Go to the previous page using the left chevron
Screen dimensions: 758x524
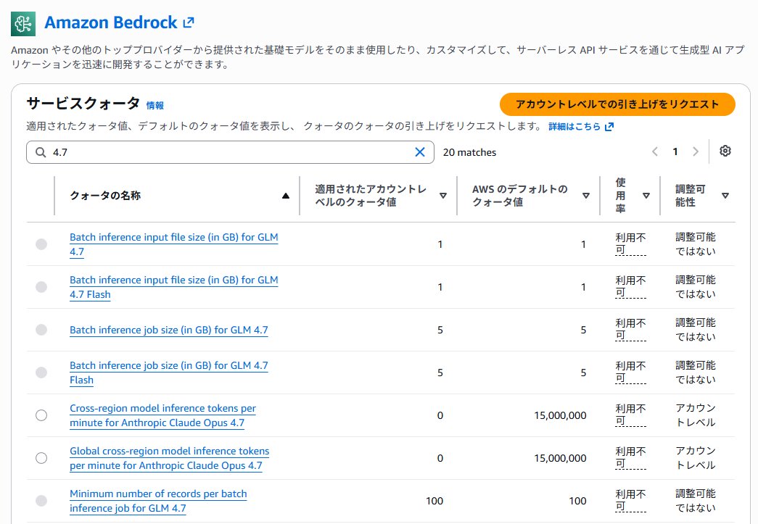click(x=654, y=151)
